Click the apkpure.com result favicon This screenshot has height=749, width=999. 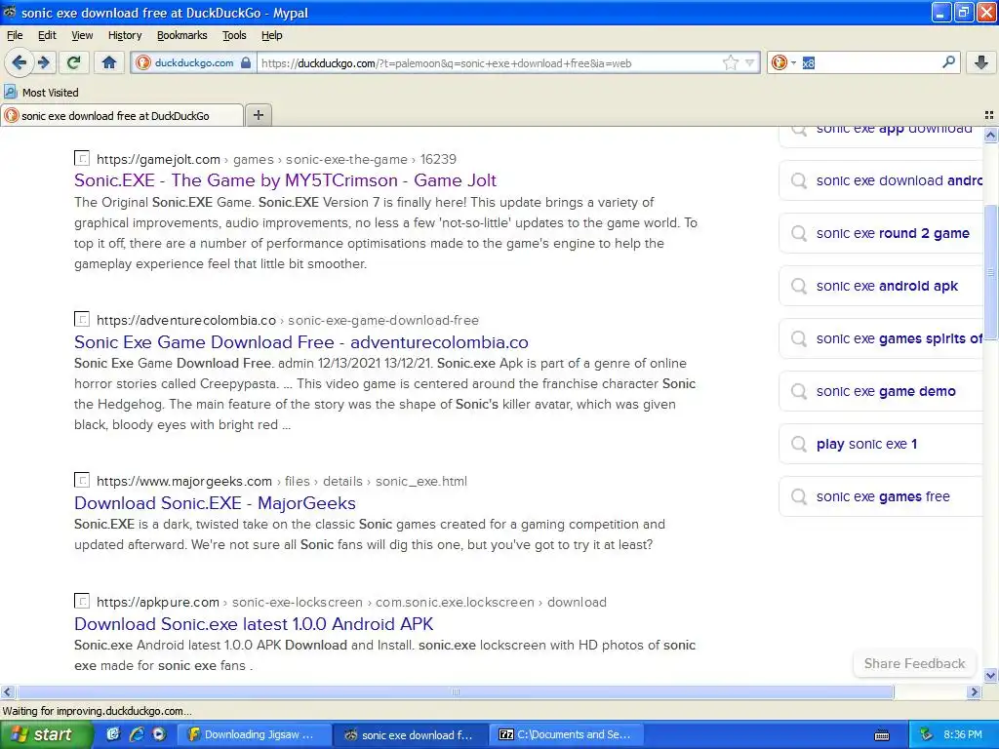(82, 601)
